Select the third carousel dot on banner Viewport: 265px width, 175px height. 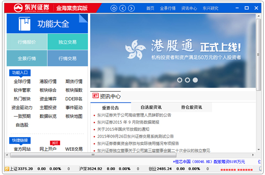(x=195, y=80)
